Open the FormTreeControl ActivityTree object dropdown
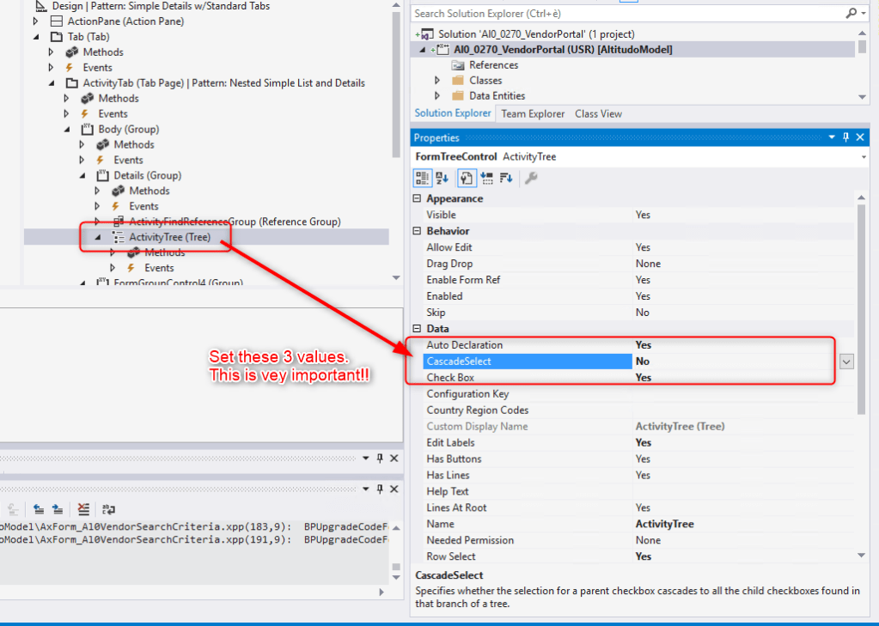The height and width of the screenshot is (626, 879). pos(862,157)
